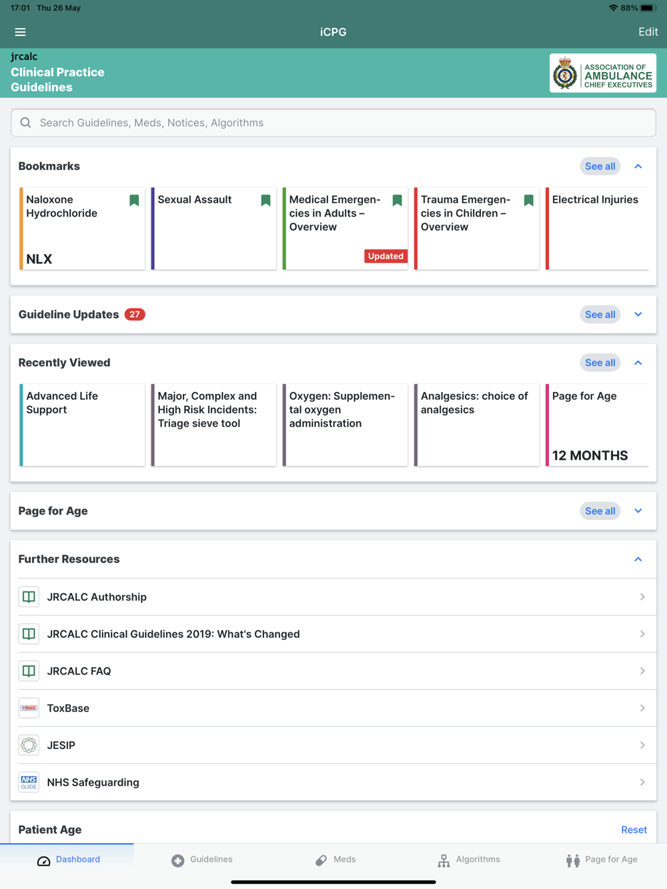This screenshot has height=889, width=667.
Task: Open the JESIP resource icon
Action: click(29, 745)
